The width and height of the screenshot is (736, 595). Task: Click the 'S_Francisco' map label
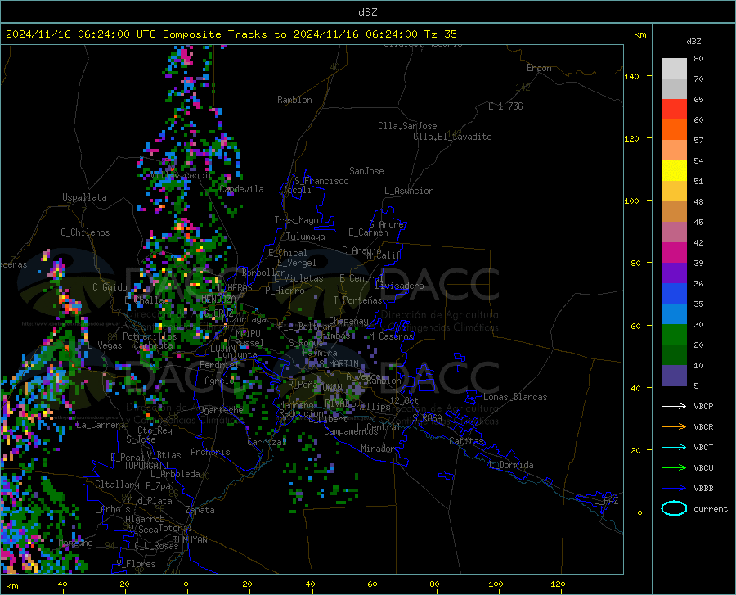click(321, 181)
